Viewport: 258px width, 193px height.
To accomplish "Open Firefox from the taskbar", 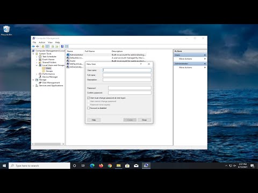I will tap(101, 166).
